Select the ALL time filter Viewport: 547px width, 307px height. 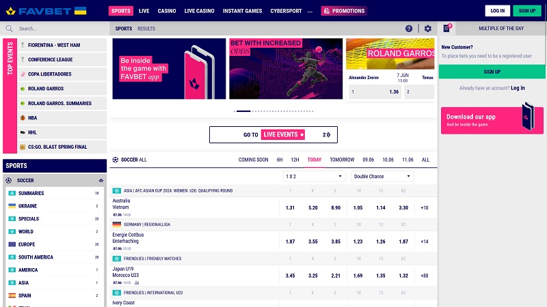tap(425, 160)
